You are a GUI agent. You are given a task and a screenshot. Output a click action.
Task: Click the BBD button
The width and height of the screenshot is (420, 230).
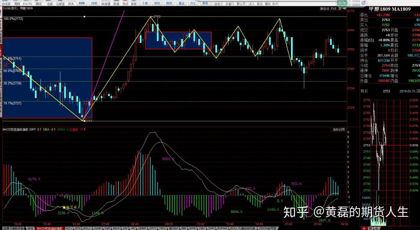coord(82,3)
